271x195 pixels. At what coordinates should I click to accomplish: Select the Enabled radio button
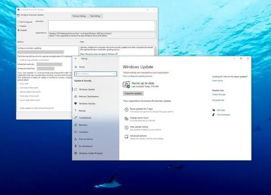(18, 26)
